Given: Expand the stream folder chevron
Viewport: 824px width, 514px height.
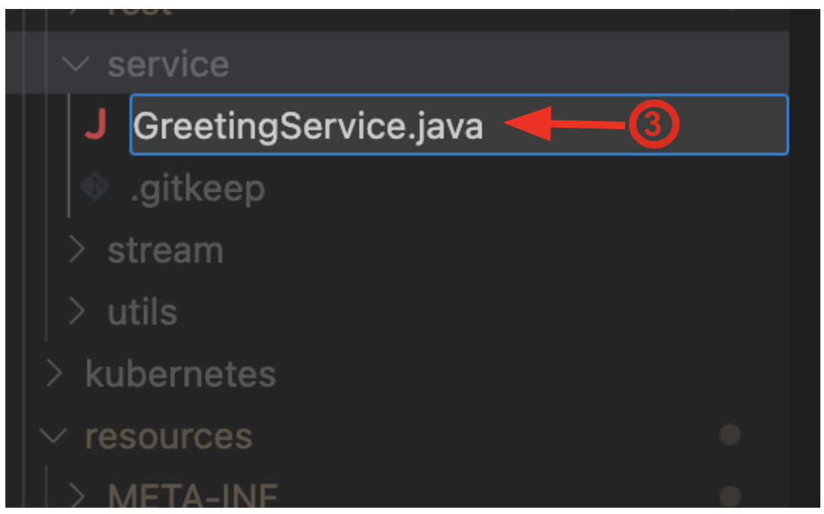Looking at the screenshot, I should coord(76,251).
